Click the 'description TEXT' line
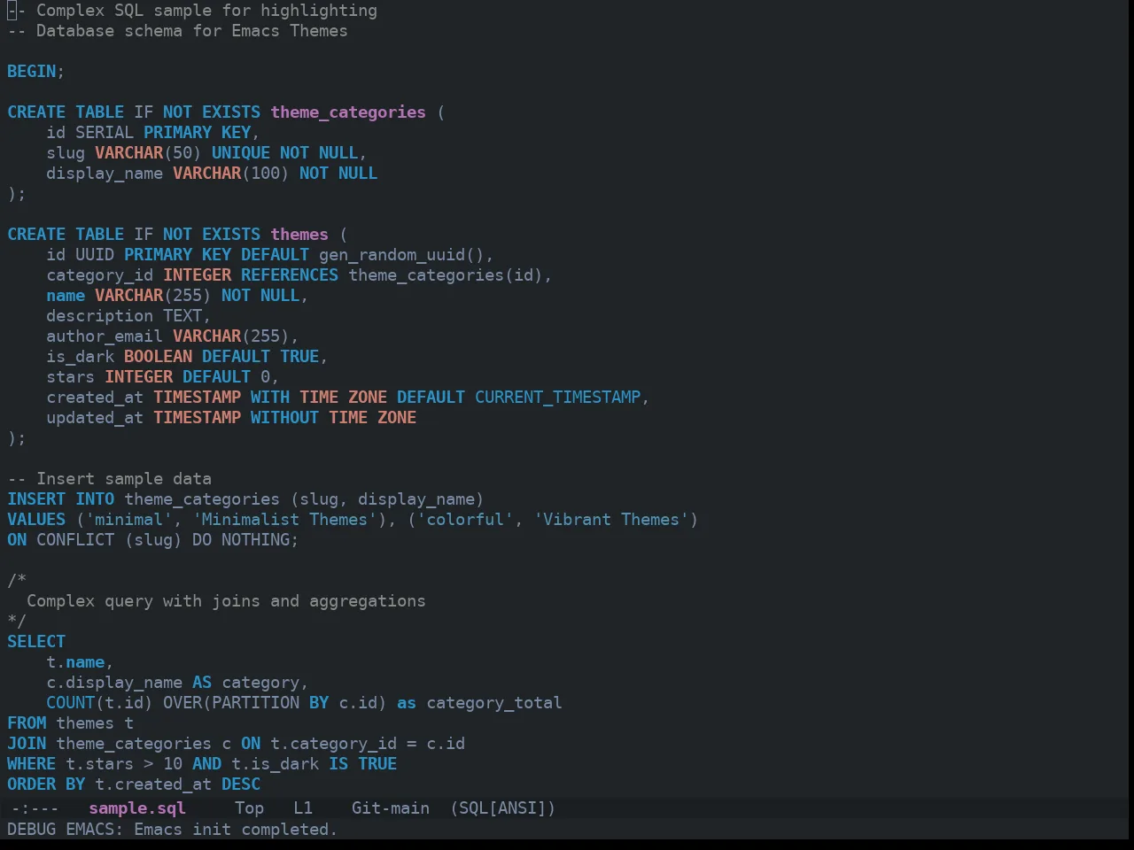 (x=128, y=315)
